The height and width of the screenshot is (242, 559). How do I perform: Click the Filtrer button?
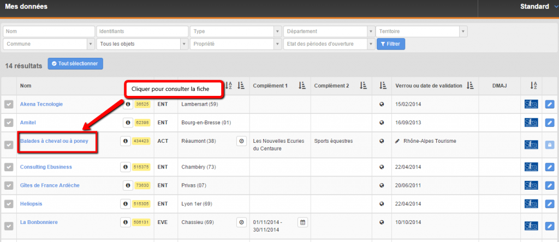tap(391, 44)
